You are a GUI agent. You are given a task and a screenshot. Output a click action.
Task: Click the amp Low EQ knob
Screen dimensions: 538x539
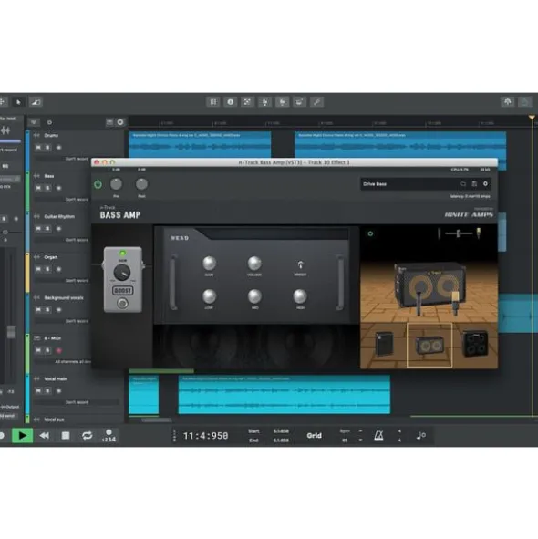(209, 296)
